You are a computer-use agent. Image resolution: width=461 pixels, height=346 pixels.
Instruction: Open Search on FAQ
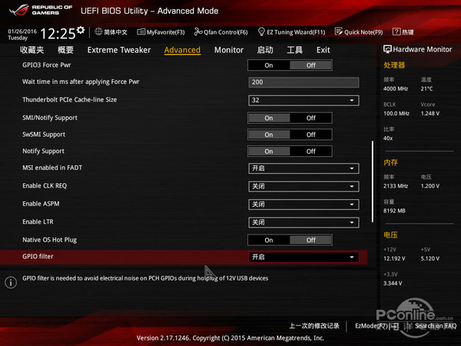click(x=436, y=326)
